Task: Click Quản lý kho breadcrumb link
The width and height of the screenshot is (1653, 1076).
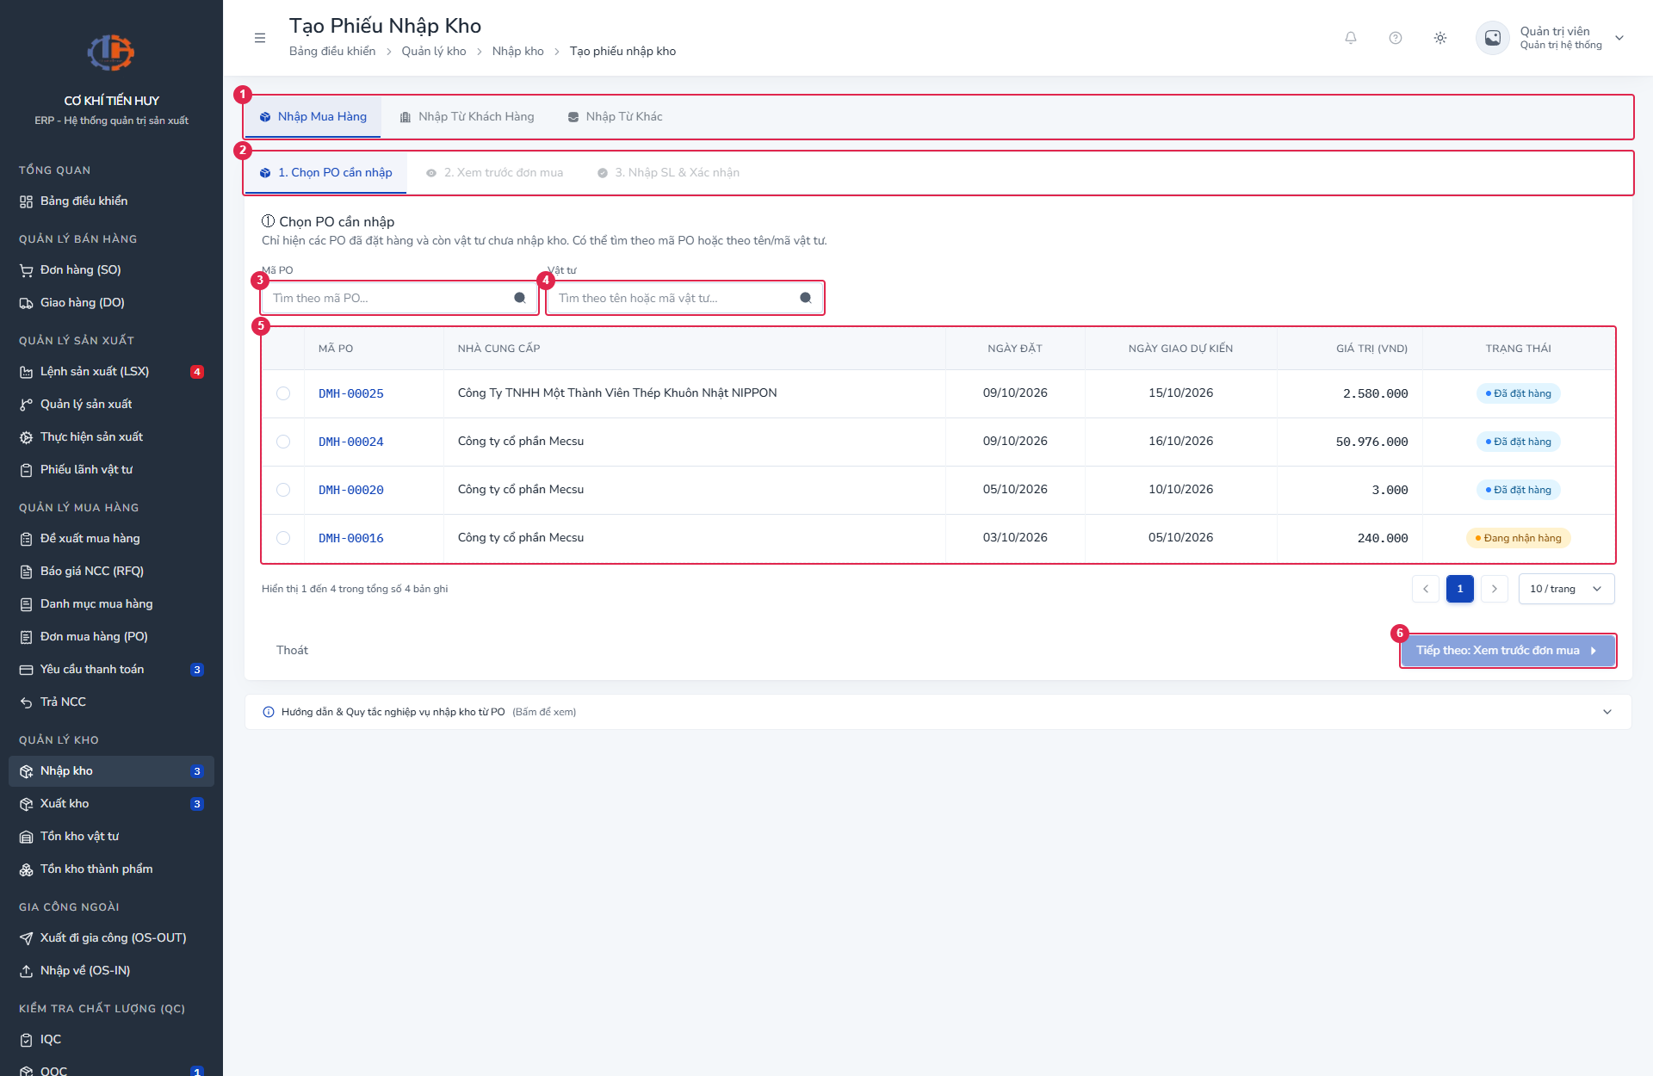Action: point(434,52)
